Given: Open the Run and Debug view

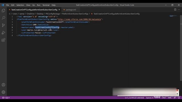Looking at the screenshot, I should (3, 33).
